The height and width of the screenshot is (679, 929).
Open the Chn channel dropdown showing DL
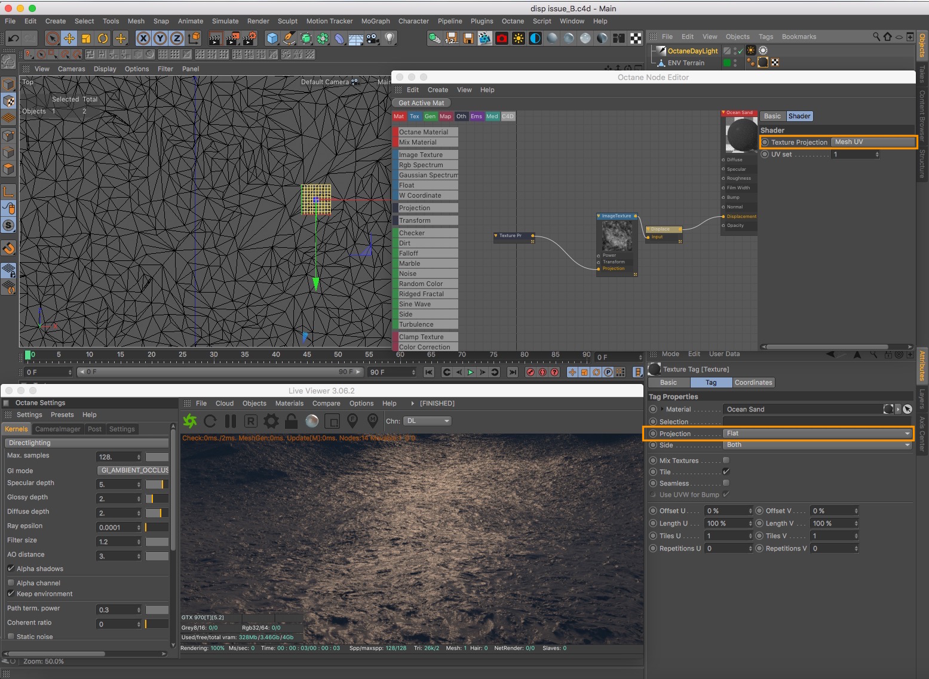point(427,421)
